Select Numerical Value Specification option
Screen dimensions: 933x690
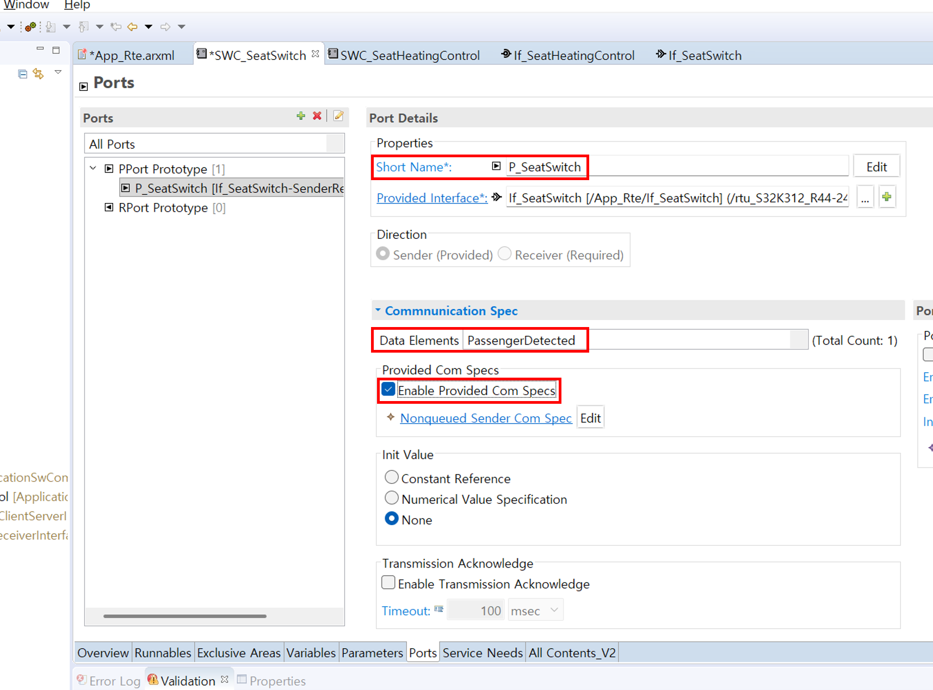391,498
